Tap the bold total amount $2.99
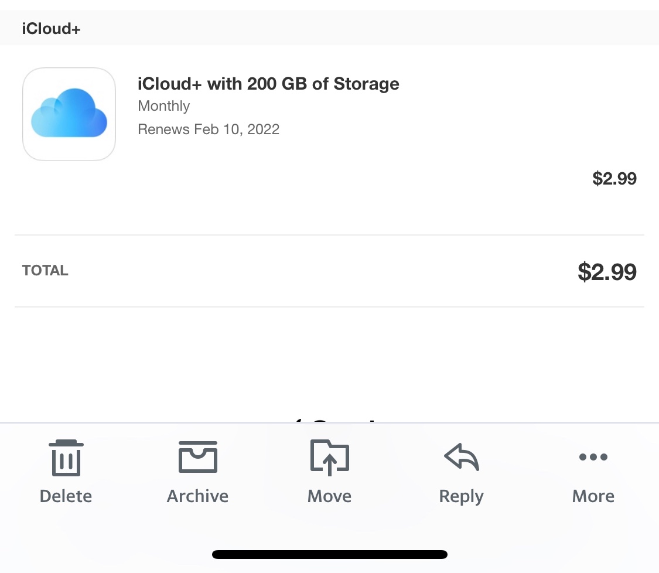 pyautogui.click(x=607, y=272)
